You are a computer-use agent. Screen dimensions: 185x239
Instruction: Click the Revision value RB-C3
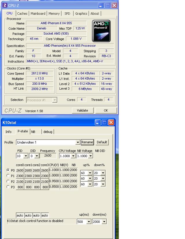106,56
